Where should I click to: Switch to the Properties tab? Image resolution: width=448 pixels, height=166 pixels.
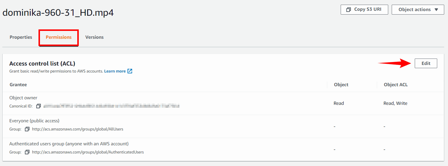click(21, 37)
